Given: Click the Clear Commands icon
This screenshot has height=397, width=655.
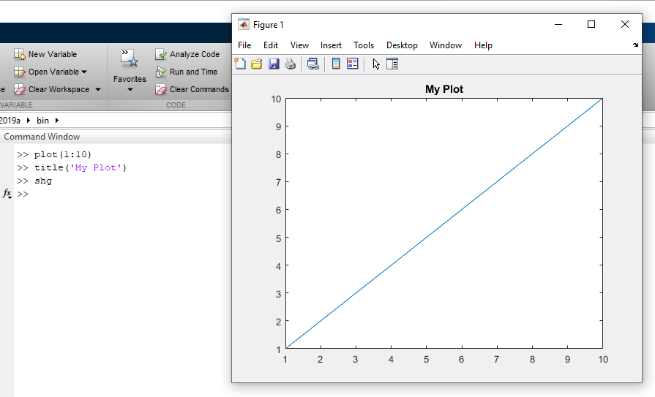Looking at the screenshot, I should [x=161, y=89].
